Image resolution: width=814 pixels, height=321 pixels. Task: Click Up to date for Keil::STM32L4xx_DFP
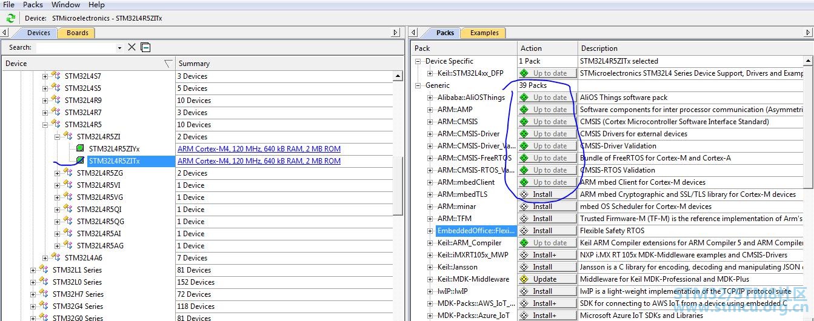(547, 73)
